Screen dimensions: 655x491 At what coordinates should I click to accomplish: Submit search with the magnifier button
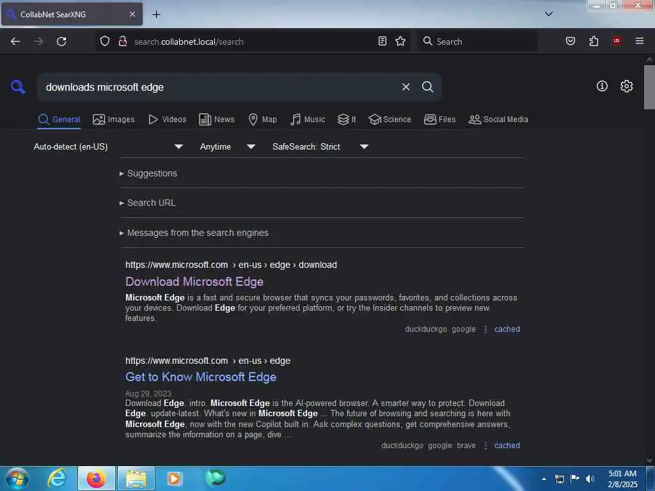point(427,87)
